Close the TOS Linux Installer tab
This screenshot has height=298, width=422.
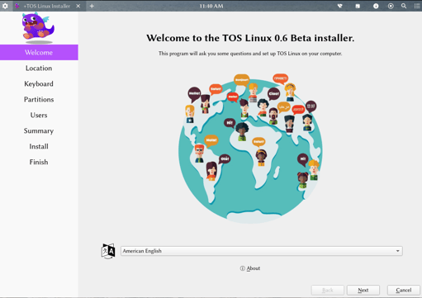coord(78,6)
